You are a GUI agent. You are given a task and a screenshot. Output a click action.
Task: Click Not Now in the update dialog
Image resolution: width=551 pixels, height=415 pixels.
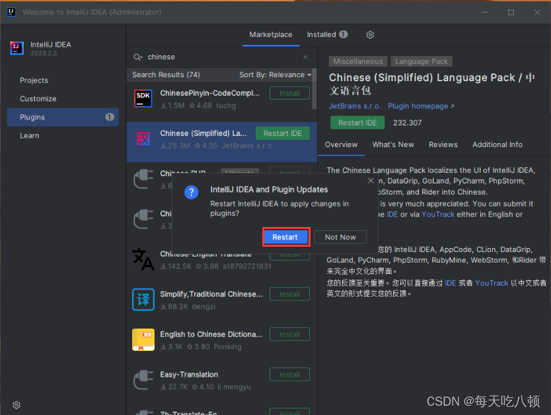340,237
